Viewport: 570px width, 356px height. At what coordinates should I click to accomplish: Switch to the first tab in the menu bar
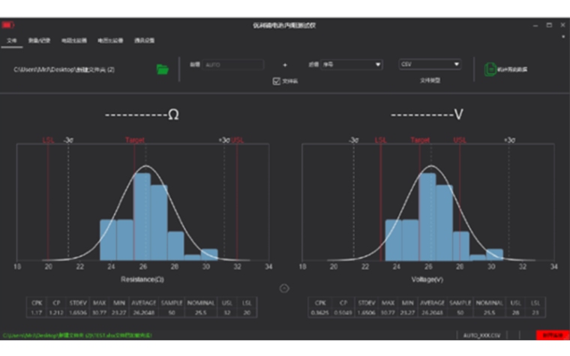click(x=11, y=40)
